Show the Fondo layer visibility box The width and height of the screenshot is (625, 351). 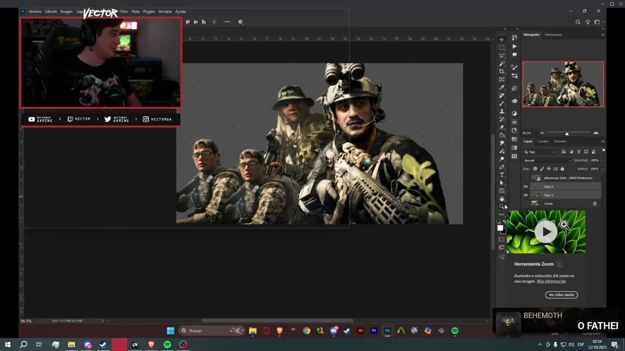(x=526, y=204)
